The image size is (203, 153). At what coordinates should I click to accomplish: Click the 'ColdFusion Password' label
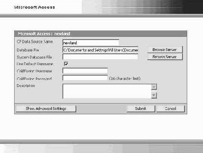[x=34, y=79]
